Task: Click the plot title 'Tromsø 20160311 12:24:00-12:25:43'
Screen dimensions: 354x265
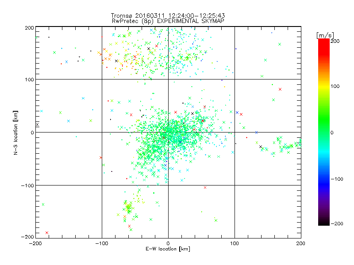Action: 168,15
